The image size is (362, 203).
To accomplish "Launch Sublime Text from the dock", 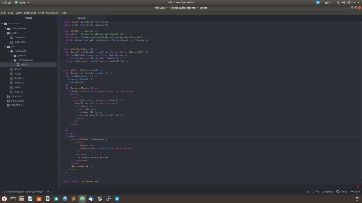I will click(74, 199).
